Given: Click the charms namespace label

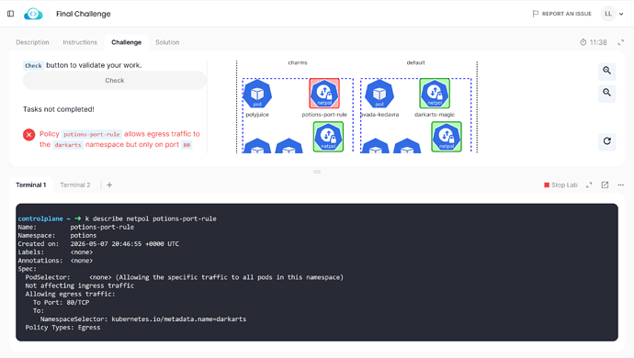Looking at the screenshot, I should [x=298, y=62].
